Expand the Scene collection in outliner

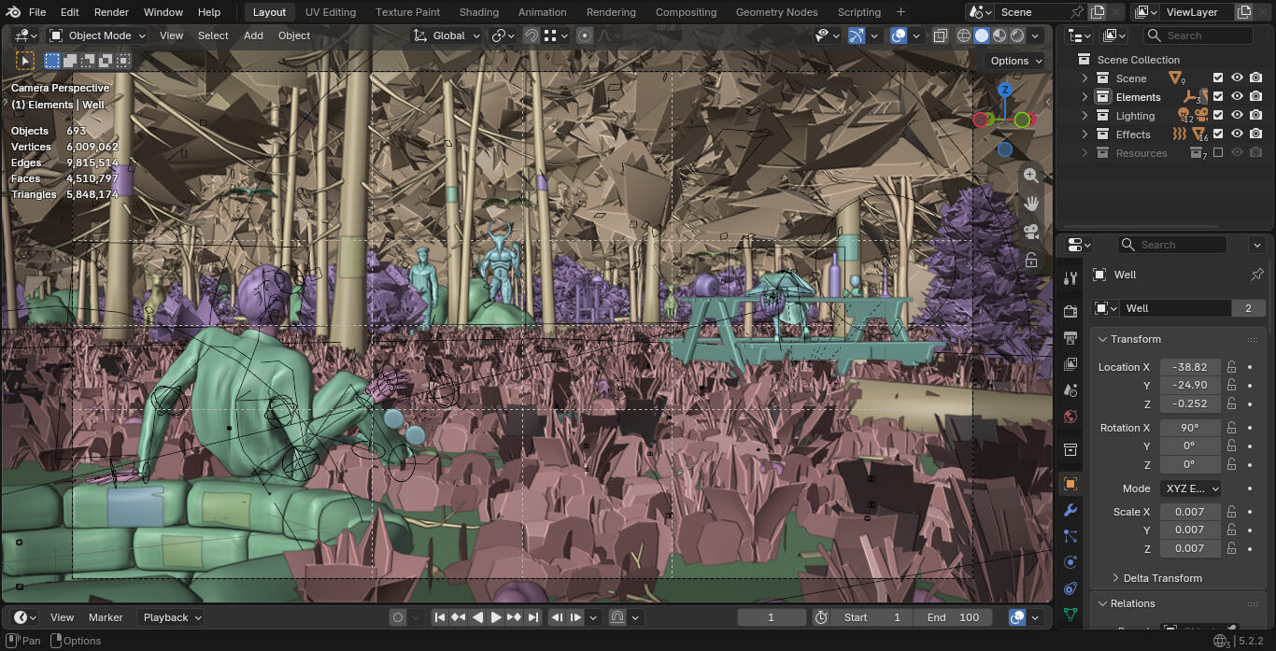point(1085,78)
